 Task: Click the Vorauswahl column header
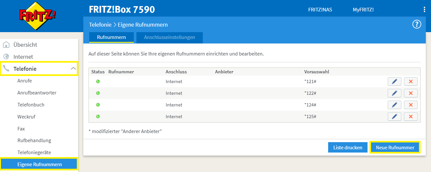pyautogui.click(x=316, y=72)
